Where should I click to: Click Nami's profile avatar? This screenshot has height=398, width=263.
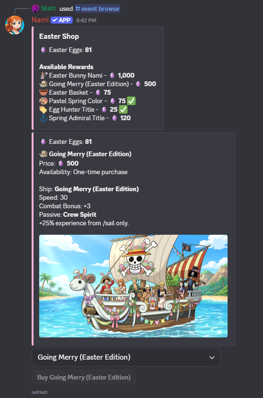(x=15, y=25)
